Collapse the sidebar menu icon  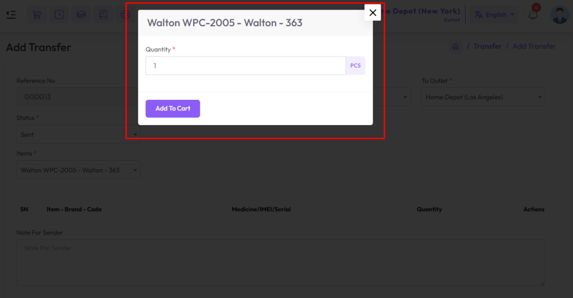coord(11,15)
